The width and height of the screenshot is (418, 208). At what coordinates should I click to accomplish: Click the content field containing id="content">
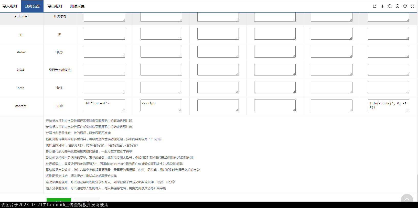[104, 105]
